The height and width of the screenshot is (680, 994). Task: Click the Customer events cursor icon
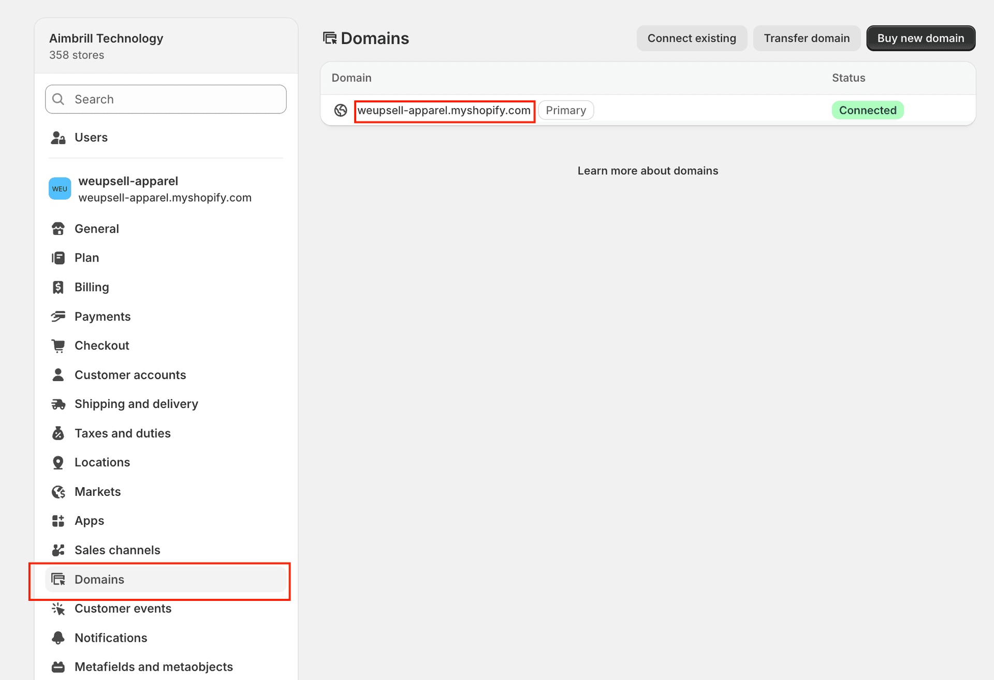(58, 609)
